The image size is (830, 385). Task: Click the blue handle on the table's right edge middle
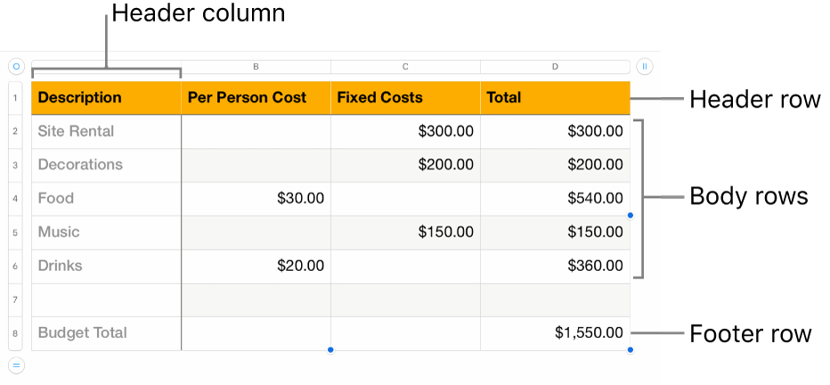631,215
